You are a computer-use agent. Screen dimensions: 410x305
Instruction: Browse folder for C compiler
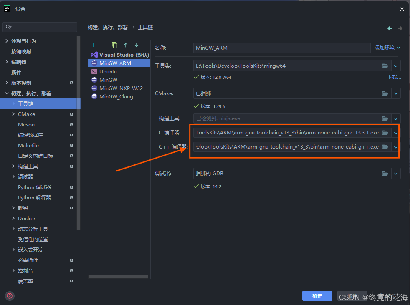point(385,133)
